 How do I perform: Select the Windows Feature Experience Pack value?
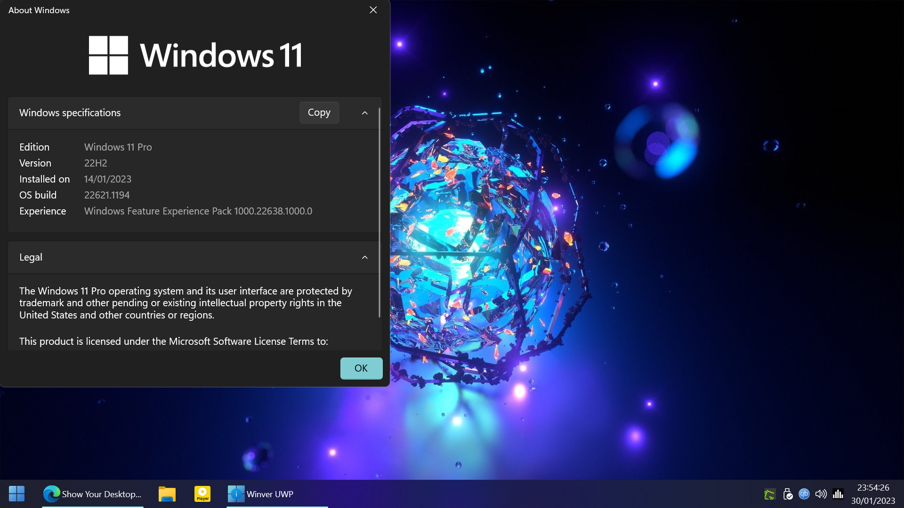pyautogui.click(x=198, y=211)
